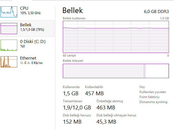Click the Tamamlanan 1,9/12,0 GB value
The height and width of the screenshot is (133, 174).
77,108
